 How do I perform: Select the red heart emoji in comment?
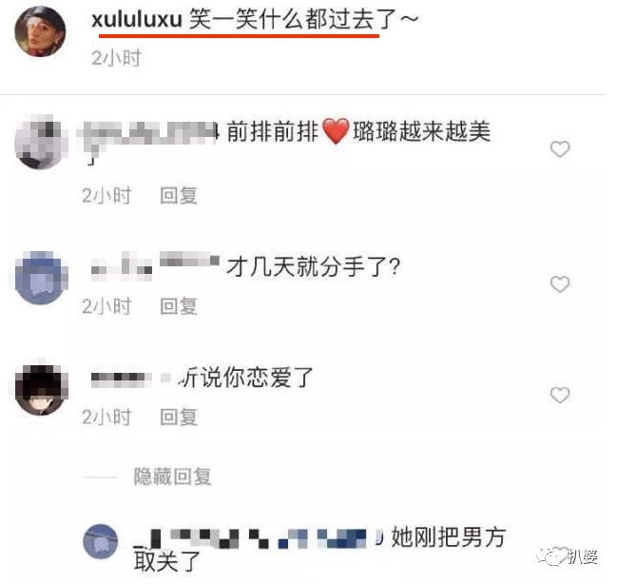click(x=336, y=131)
